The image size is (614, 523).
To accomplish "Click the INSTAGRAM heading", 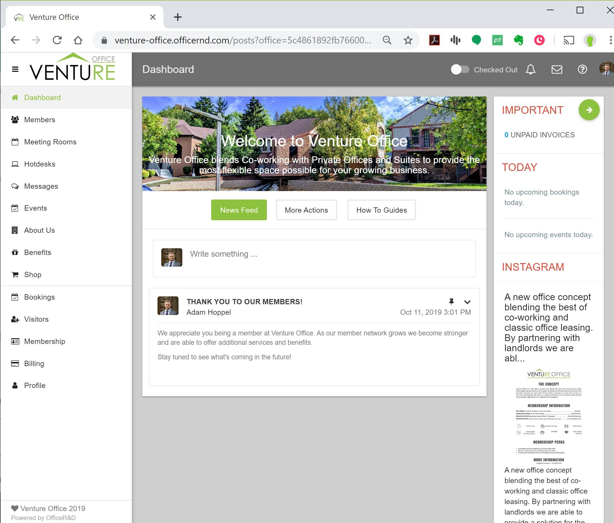I will tap(533, 267).
